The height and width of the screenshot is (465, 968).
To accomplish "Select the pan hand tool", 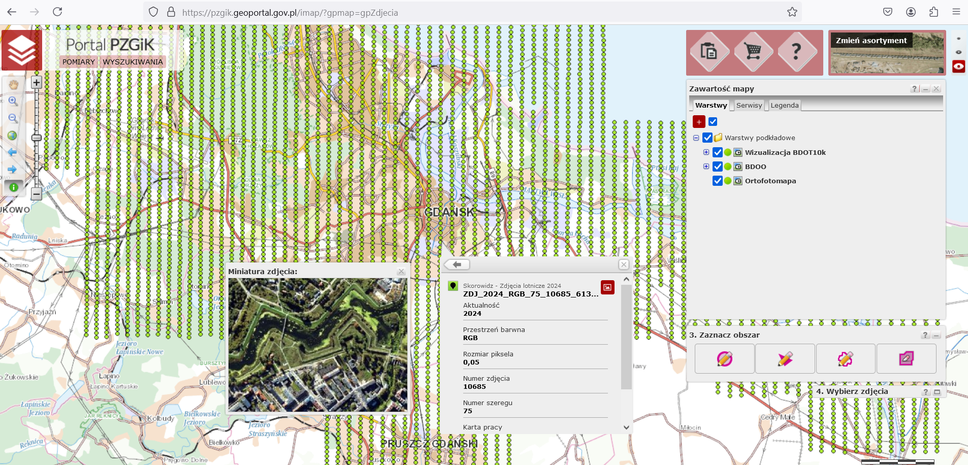I will (x=13, y=84).
